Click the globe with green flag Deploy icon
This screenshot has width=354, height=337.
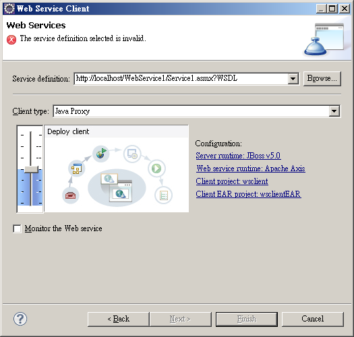click(x=101, y=154)
